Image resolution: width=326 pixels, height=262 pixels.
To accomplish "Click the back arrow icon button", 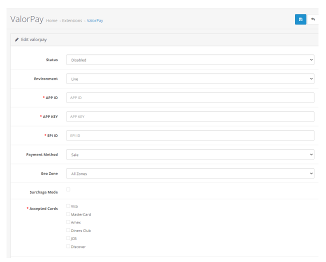I will (312, 19).
